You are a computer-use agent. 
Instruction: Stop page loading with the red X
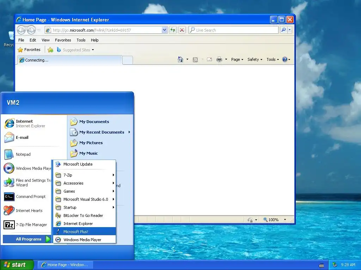click(182, 30)
